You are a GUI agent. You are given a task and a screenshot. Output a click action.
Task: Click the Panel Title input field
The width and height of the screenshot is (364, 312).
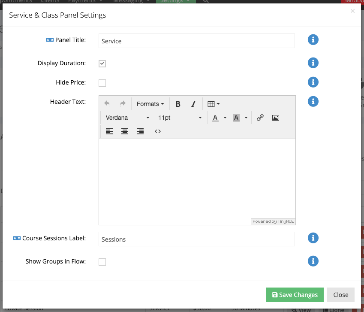197,41
